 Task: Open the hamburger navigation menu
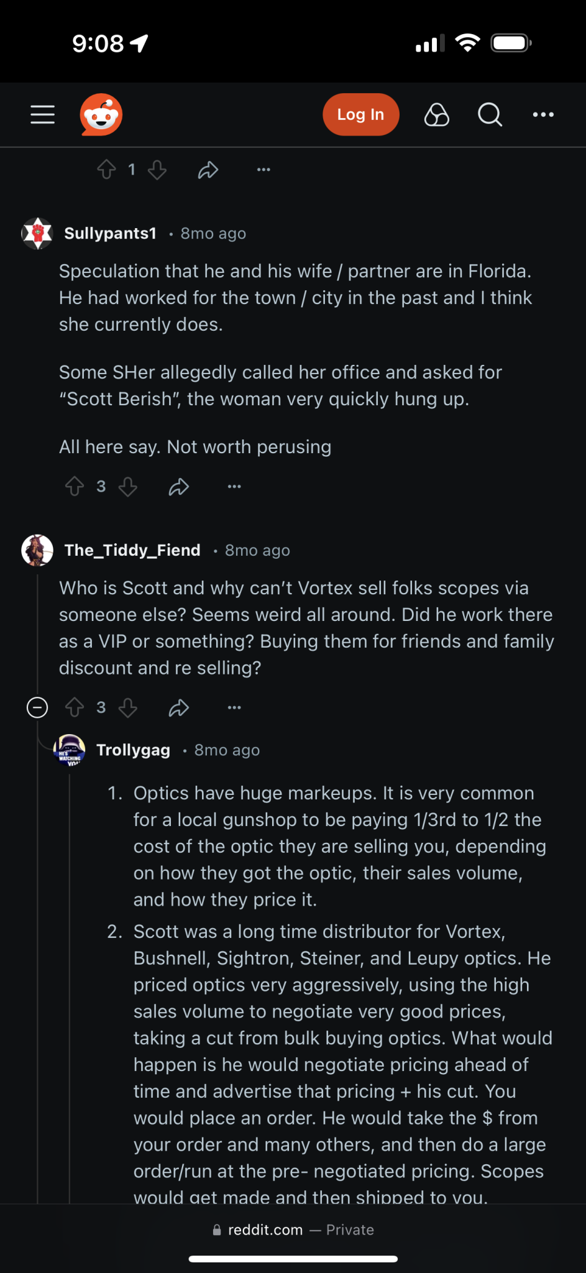pos(43,114)
